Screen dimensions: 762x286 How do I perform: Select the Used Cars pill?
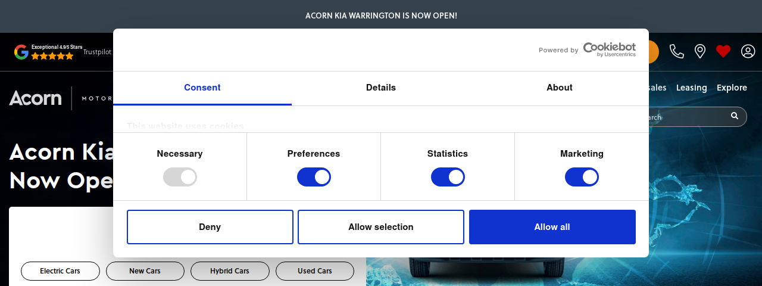[x=315, y=271]
